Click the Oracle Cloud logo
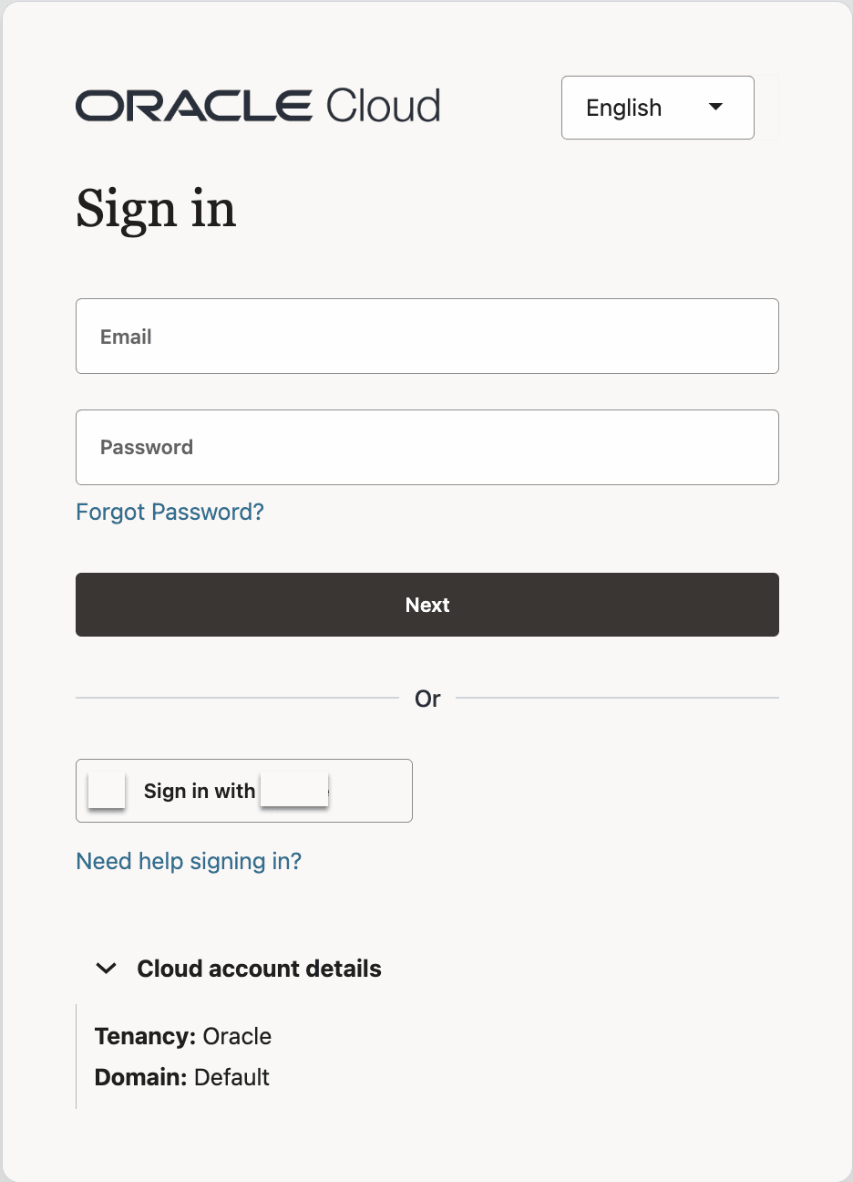 [257, 106]
